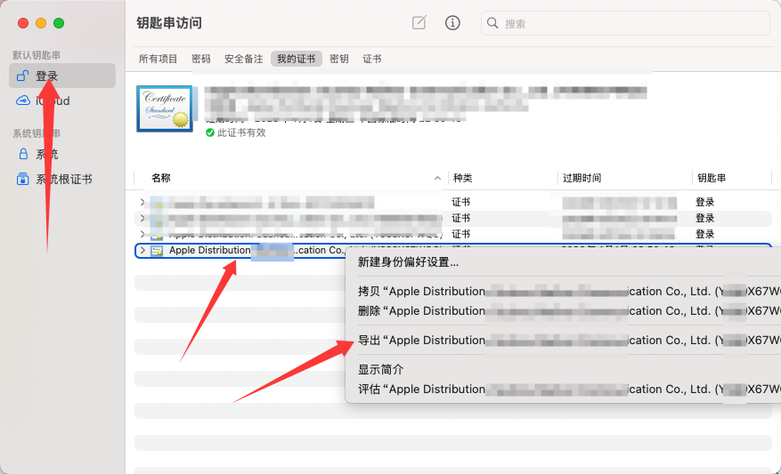Click the compose new note icon in toolbar
Viewport: 781px width, 474px height.
pos(419,23)
